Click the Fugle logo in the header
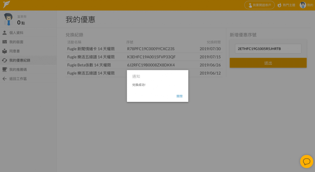The image size is (315, 172). (x=6, y=4)
